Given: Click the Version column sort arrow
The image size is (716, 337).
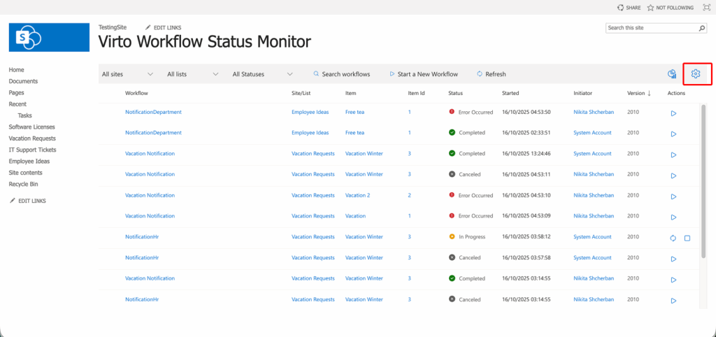Looking at the screenshot, I should click(x=649, y=93).
